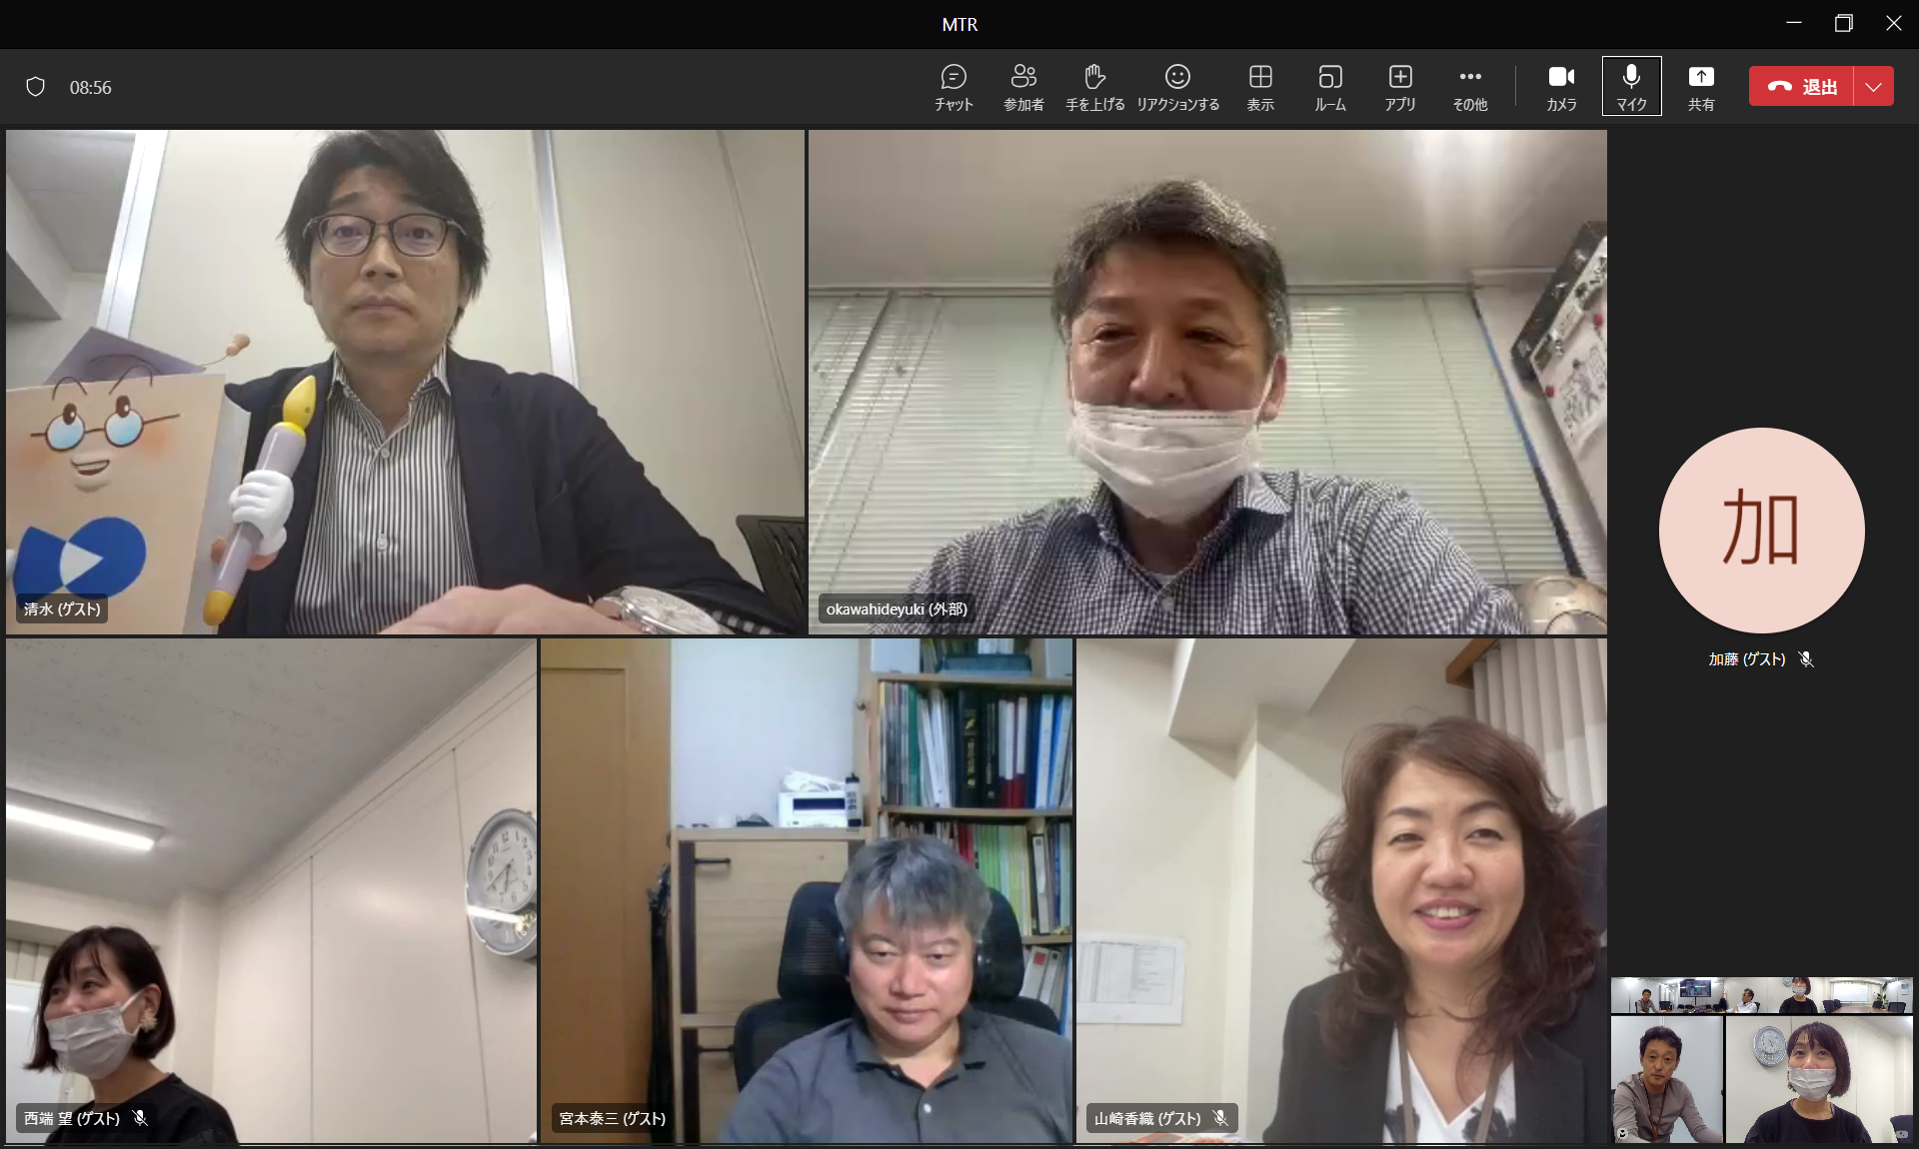Click the meeting timer 08:56
Image resolution: width=1919 pixels, height=1149 pixels.
pos(90,88)
